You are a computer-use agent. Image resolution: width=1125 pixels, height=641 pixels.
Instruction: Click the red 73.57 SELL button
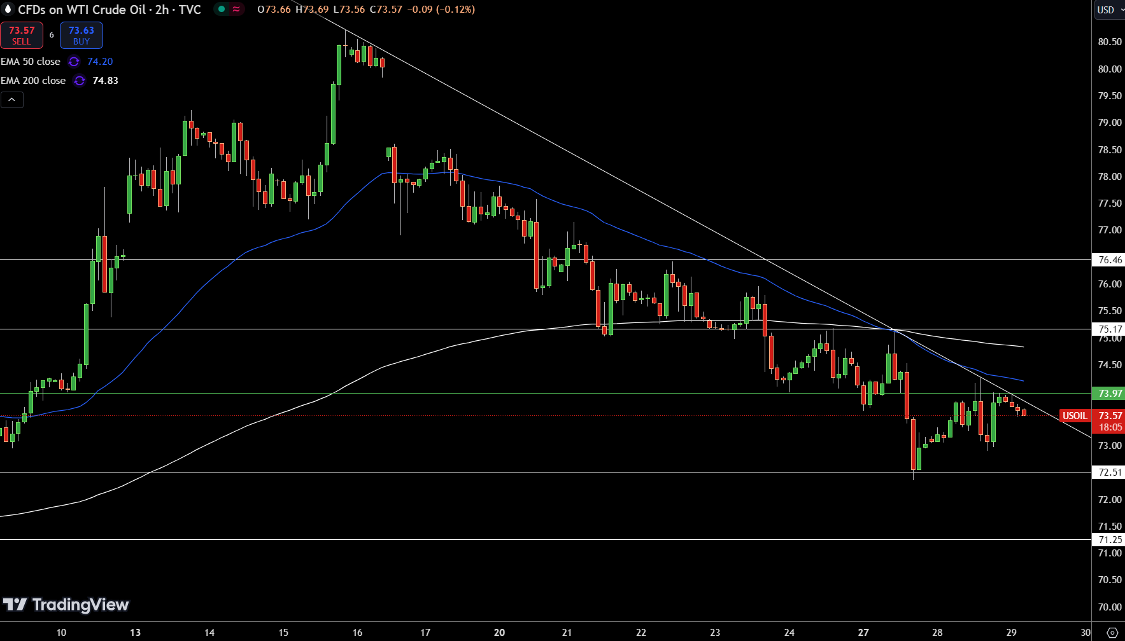point(22,36)
